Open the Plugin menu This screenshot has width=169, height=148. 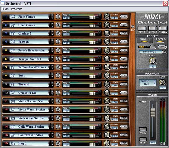tap(5, 9)
